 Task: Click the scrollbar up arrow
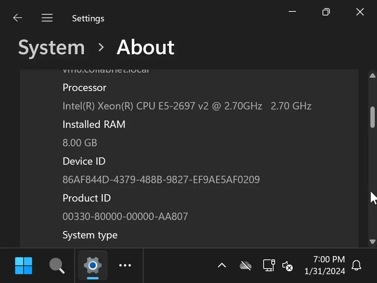click(x=372, y=76)
